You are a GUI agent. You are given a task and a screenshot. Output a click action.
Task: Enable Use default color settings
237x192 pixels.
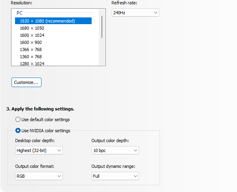(18, 120)
